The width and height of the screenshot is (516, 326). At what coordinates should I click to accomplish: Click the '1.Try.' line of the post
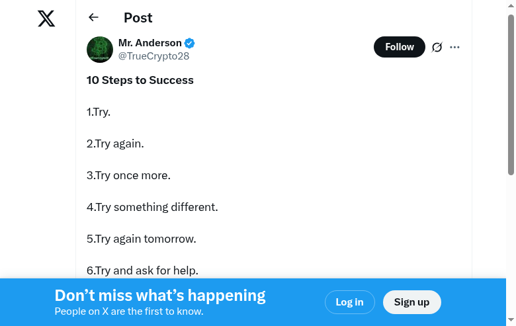(x=99, y=112)
